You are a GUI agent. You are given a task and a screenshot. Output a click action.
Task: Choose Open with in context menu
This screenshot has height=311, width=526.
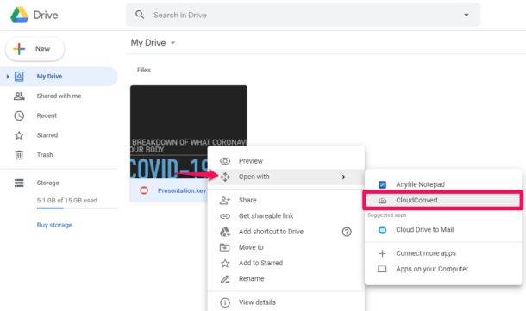285,177
